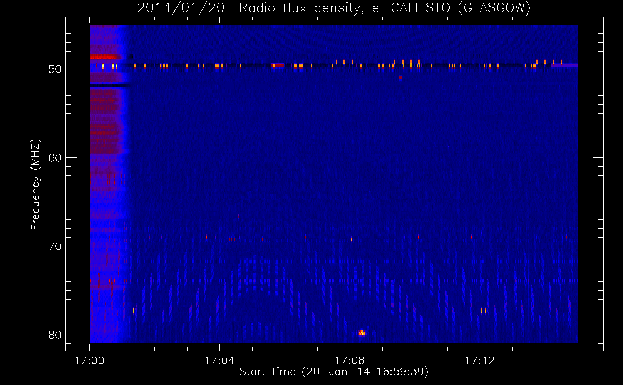Click the 80 frequency tick label
The image size is (623, 385).
point(55,335)
